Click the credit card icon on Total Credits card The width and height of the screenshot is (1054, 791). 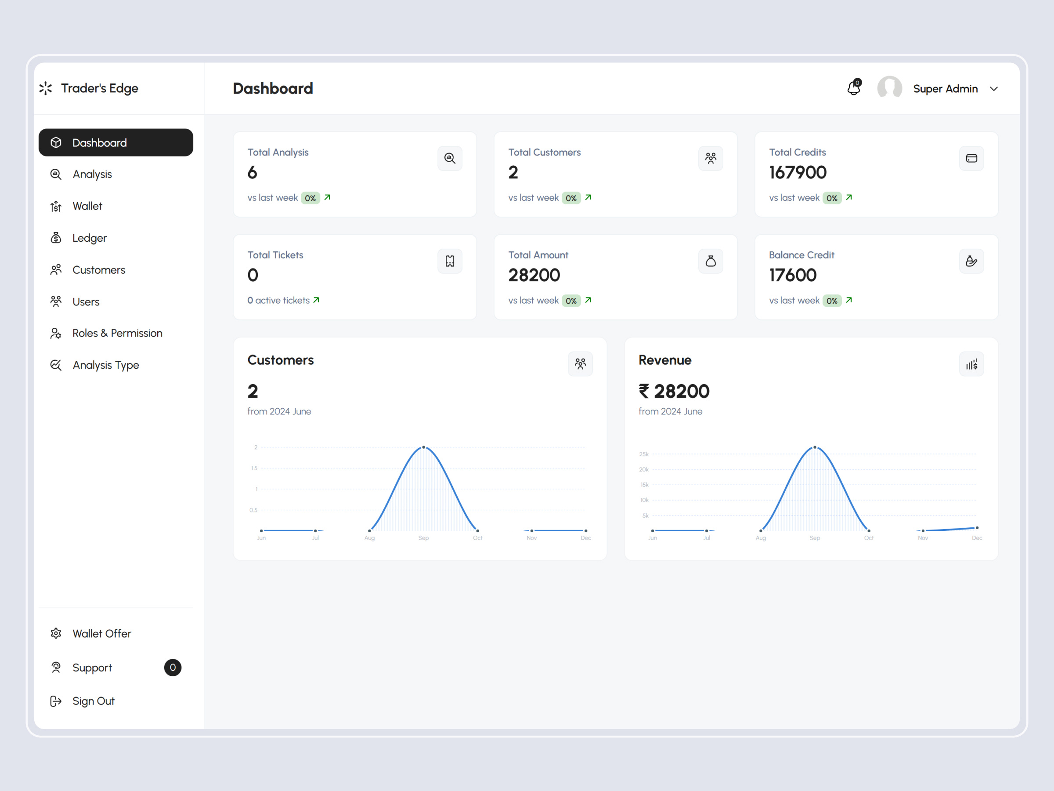click(971, 158)
